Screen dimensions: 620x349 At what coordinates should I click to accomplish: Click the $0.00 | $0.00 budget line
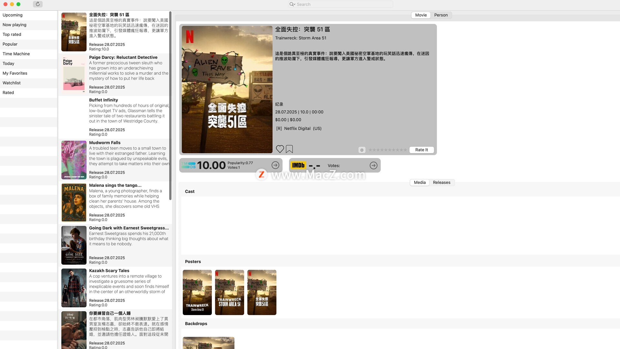[x=288, y=120]
